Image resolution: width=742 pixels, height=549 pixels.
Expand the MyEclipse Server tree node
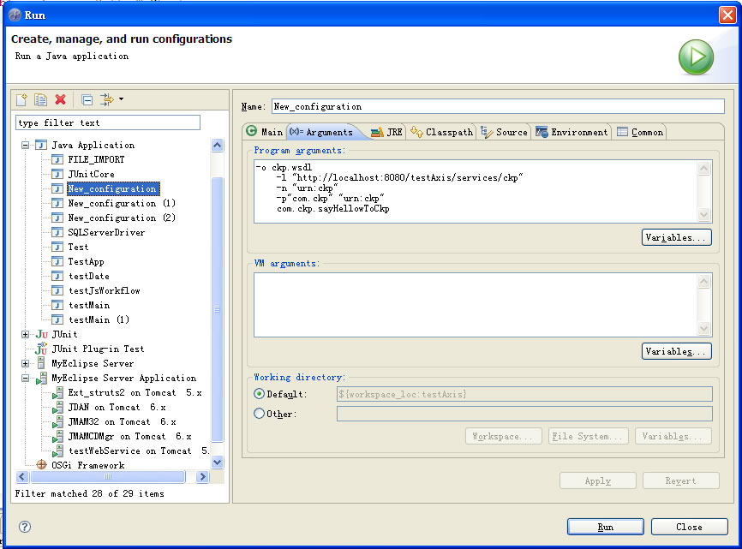[x=25, y=364]
